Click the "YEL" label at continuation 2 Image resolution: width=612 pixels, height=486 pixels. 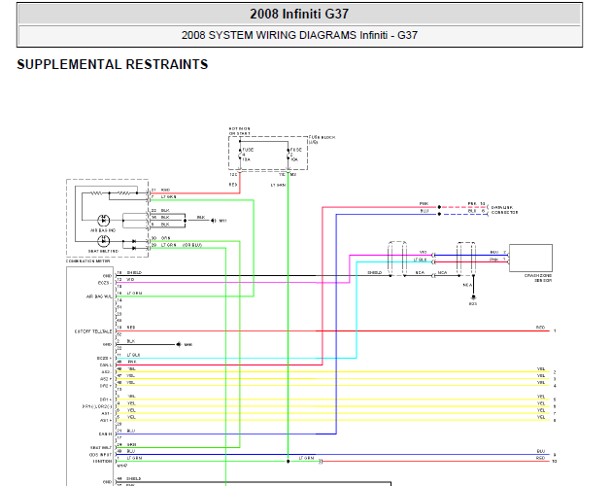[541, 368]
